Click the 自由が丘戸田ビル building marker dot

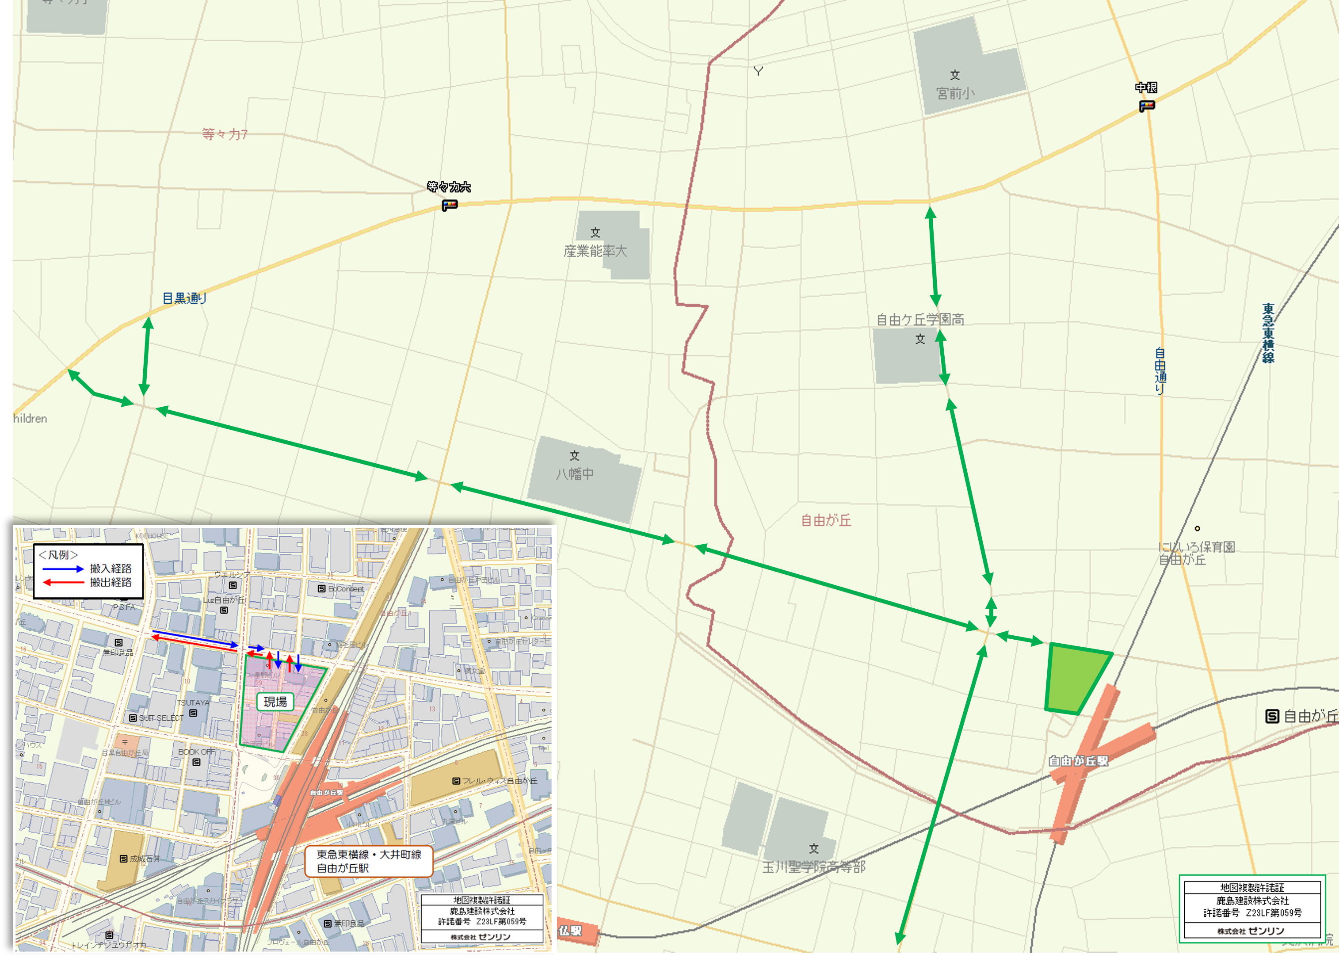[443, 579]
